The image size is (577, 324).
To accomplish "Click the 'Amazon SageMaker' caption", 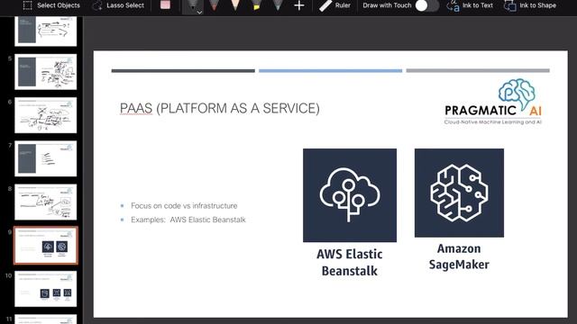I will click(459, 256).
